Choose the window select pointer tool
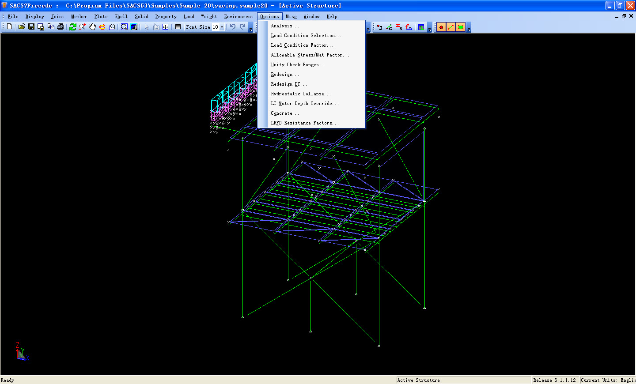Image resolution: width=636 pixels, height=384 pixels. 156,27
